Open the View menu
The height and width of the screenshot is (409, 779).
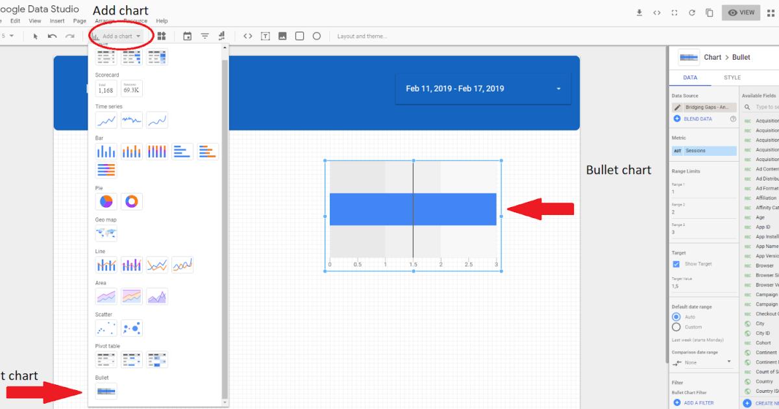[35, 21]
